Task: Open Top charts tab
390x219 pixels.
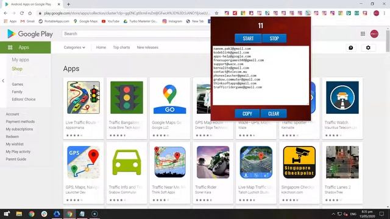Action: tap(121, 47)
